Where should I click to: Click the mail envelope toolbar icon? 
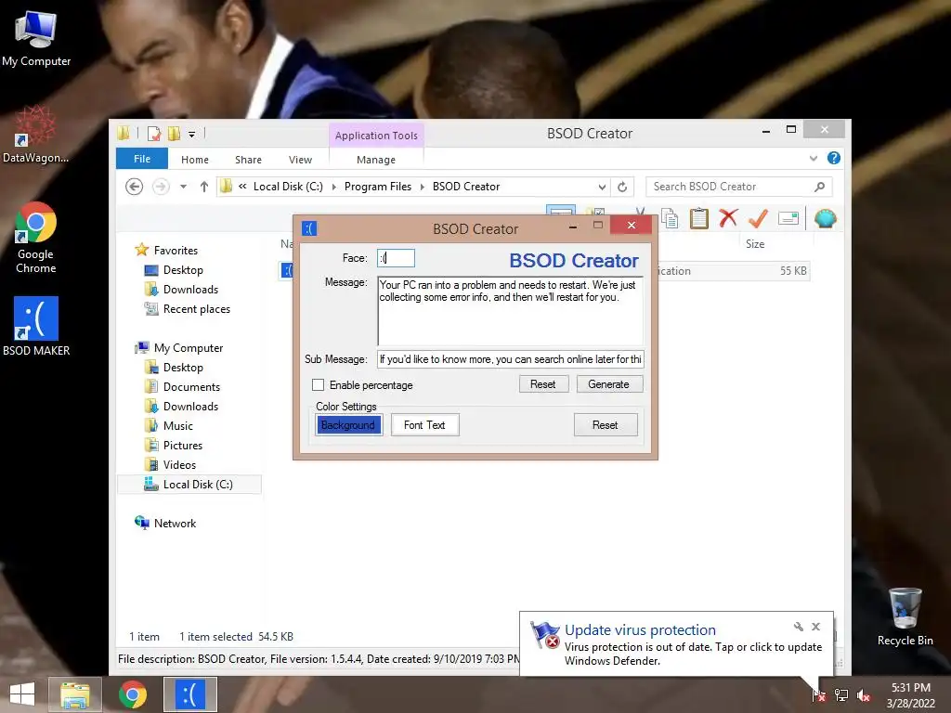pyautogui.click(x=788, y=218)
